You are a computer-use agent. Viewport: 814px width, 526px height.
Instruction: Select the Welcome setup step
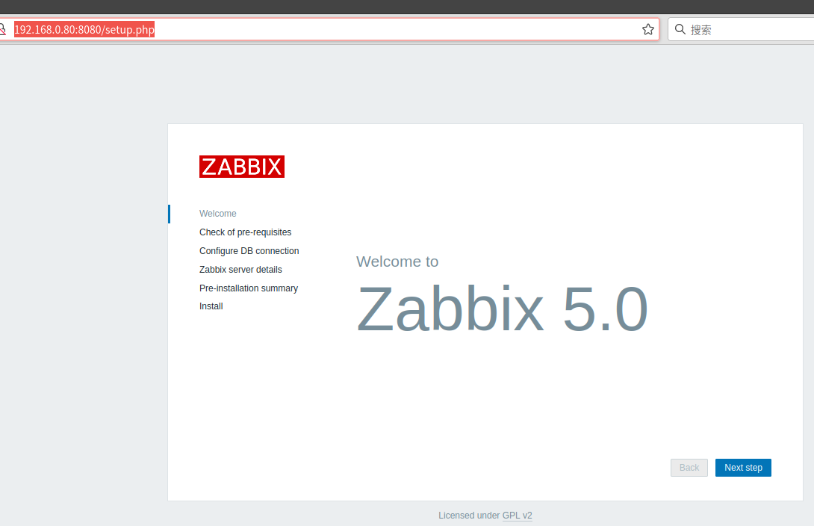217,214
